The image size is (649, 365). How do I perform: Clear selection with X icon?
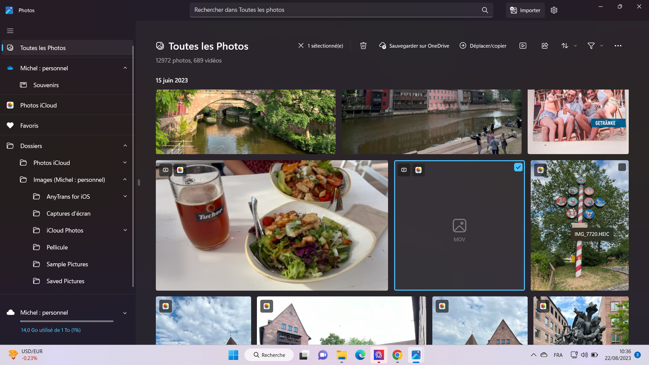pos(301,46)
